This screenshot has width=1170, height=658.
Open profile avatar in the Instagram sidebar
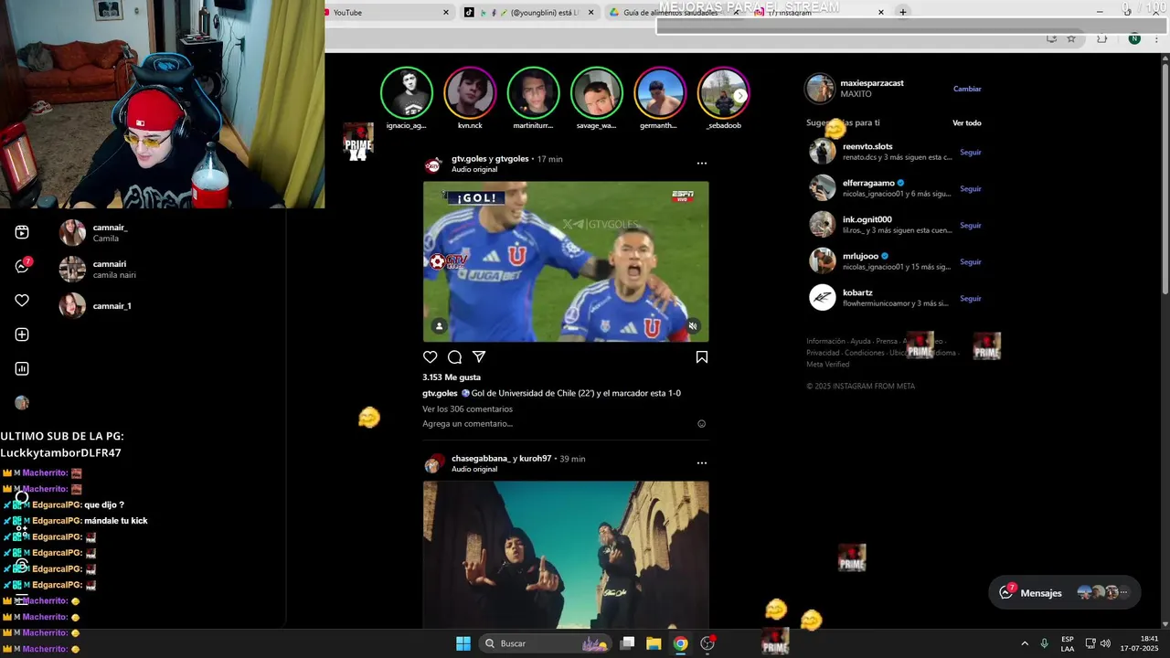coord(22,403)
